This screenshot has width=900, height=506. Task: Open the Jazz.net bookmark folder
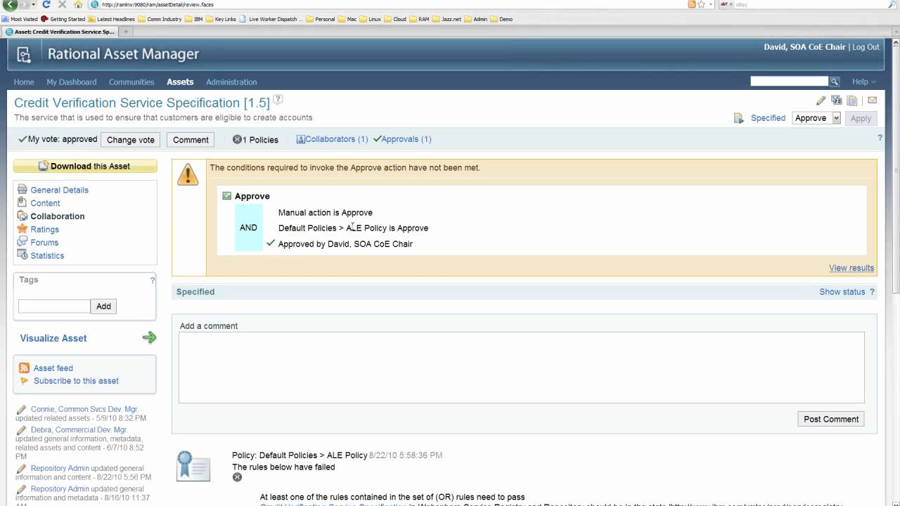click(x=448, y=19)
